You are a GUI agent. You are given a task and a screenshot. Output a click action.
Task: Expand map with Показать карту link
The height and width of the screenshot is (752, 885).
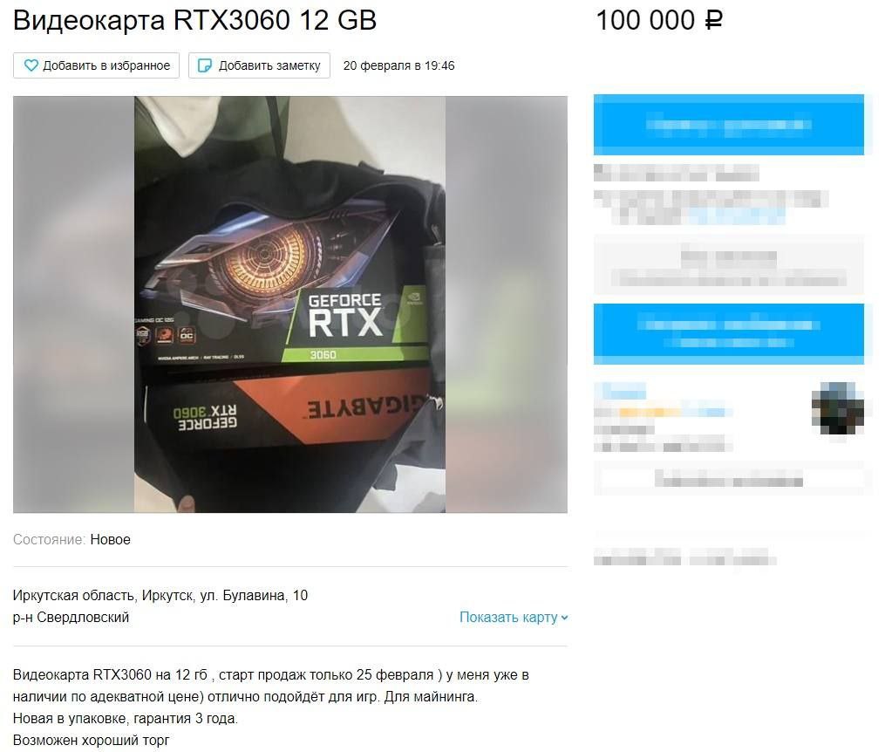pyautogui.click(x=508, y=617)
